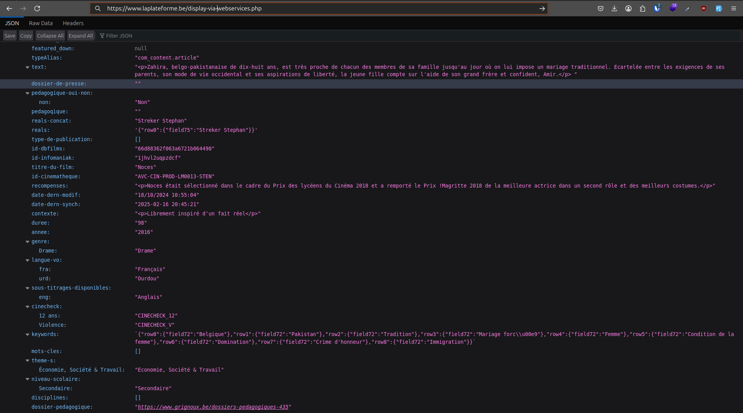The width and height of the screenshot is (743, 413).
Task: Select the contexte key
Action: click(45, 213)
